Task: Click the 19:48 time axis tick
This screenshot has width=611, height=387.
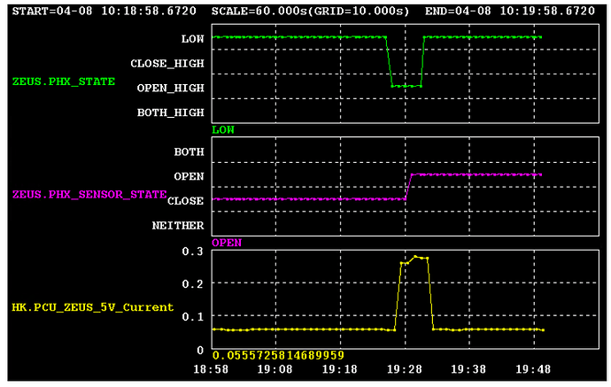Action: pos(534,368)
